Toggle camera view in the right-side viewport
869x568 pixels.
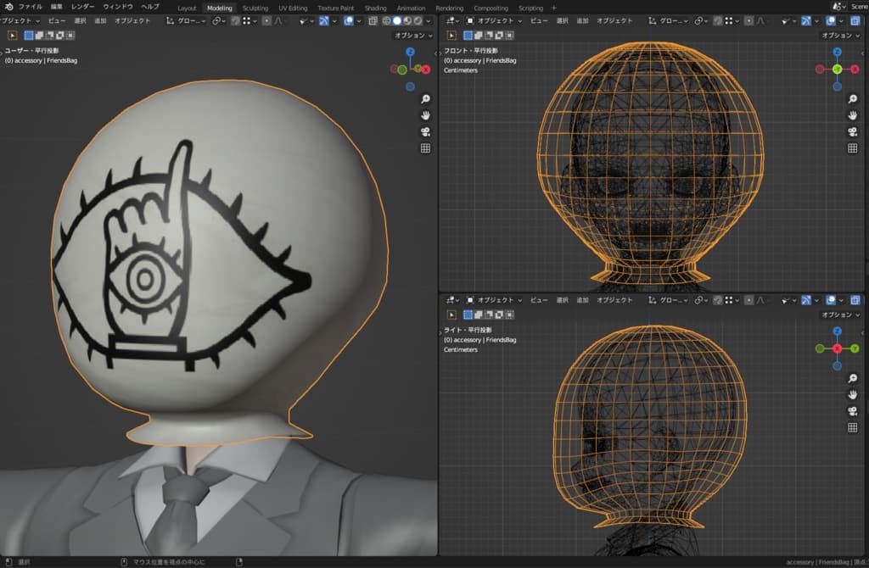click(852, 411)
